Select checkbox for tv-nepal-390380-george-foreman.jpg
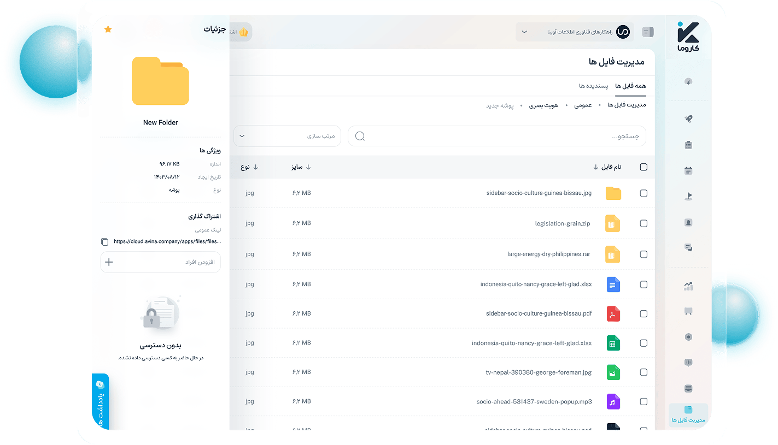This screenshot has height=445, width=778. click(644, 372)
